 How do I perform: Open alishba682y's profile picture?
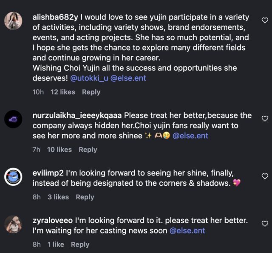tap(13, 21)
